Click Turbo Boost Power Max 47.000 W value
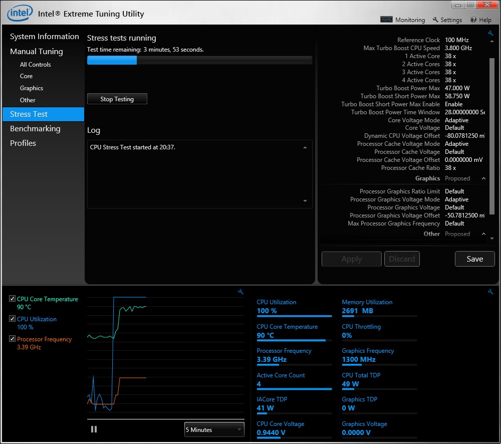 pyautogui.click(x=457, y=88)
